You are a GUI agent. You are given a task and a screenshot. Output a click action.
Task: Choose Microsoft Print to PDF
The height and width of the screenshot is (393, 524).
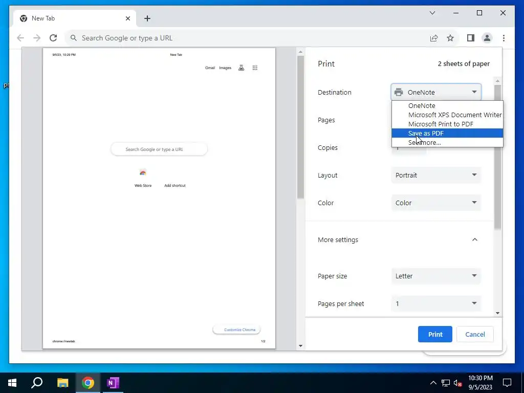tap(447, 124)
